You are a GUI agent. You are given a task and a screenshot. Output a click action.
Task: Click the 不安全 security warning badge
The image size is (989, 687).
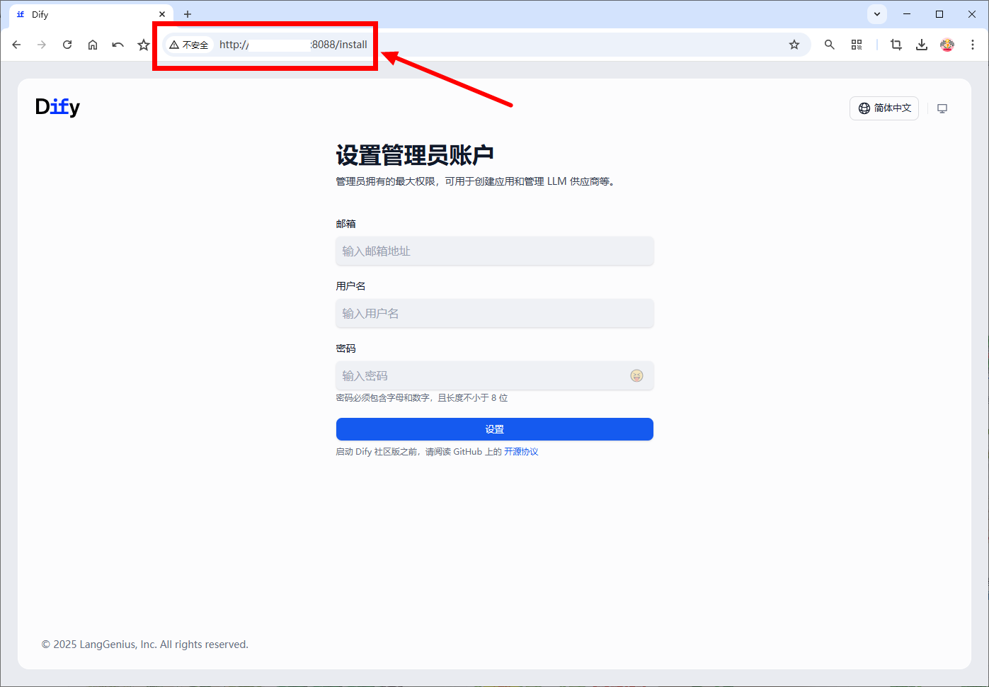pos(189,45)
